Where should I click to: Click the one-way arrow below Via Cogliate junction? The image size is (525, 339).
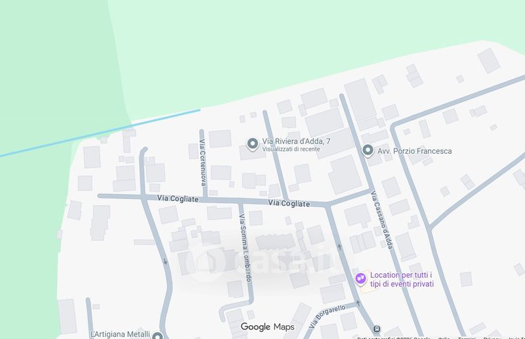click(x=339, y=247)
